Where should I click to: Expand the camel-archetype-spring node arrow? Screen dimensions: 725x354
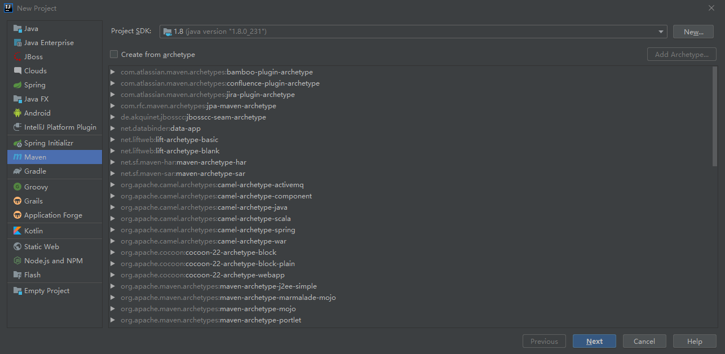113,230
